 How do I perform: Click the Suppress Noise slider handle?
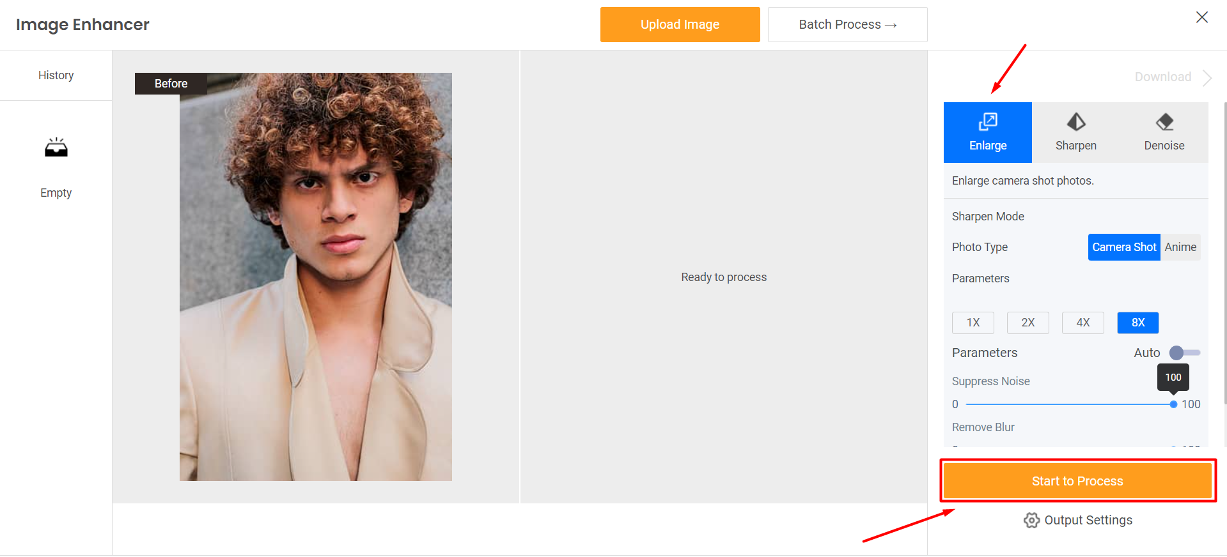(x=1173, y=404)
